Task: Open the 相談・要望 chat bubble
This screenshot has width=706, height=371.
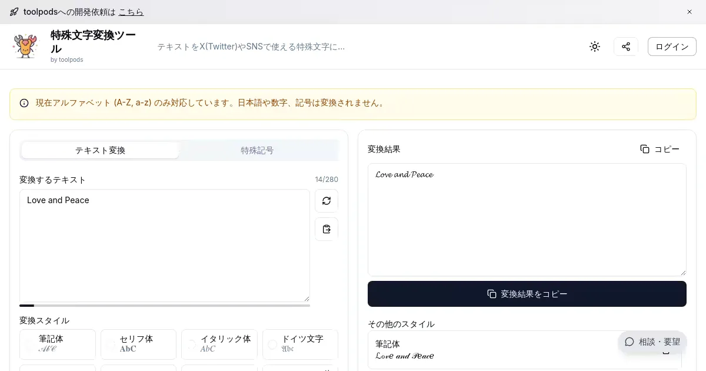Action: coord(652,342)
